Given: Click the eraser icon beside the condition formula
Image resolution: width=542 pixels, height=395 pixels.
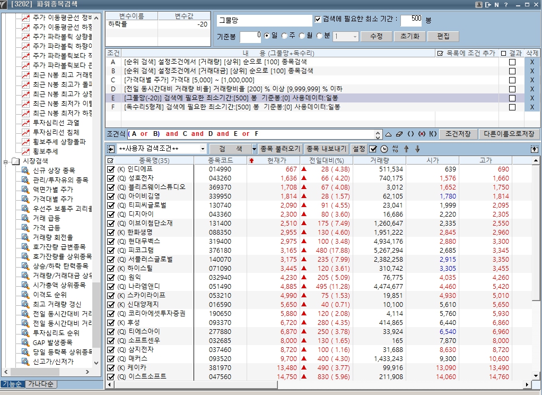Looking at the screenshot, I should pos(399,134).
